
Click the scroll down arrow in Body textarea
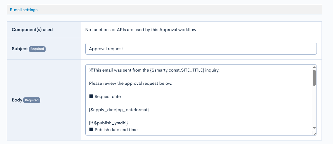(314, 128)
